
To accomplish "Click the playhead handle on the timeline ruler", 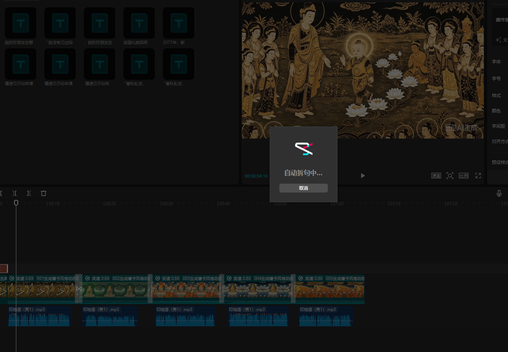I will tap(16, 203).
